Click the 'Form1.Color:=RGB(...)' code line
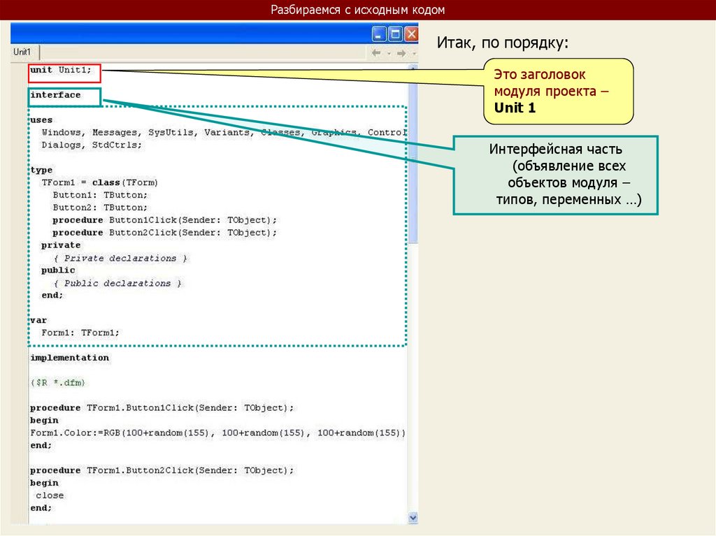Viewport: 716px width, 536px height. coord(218,433)
